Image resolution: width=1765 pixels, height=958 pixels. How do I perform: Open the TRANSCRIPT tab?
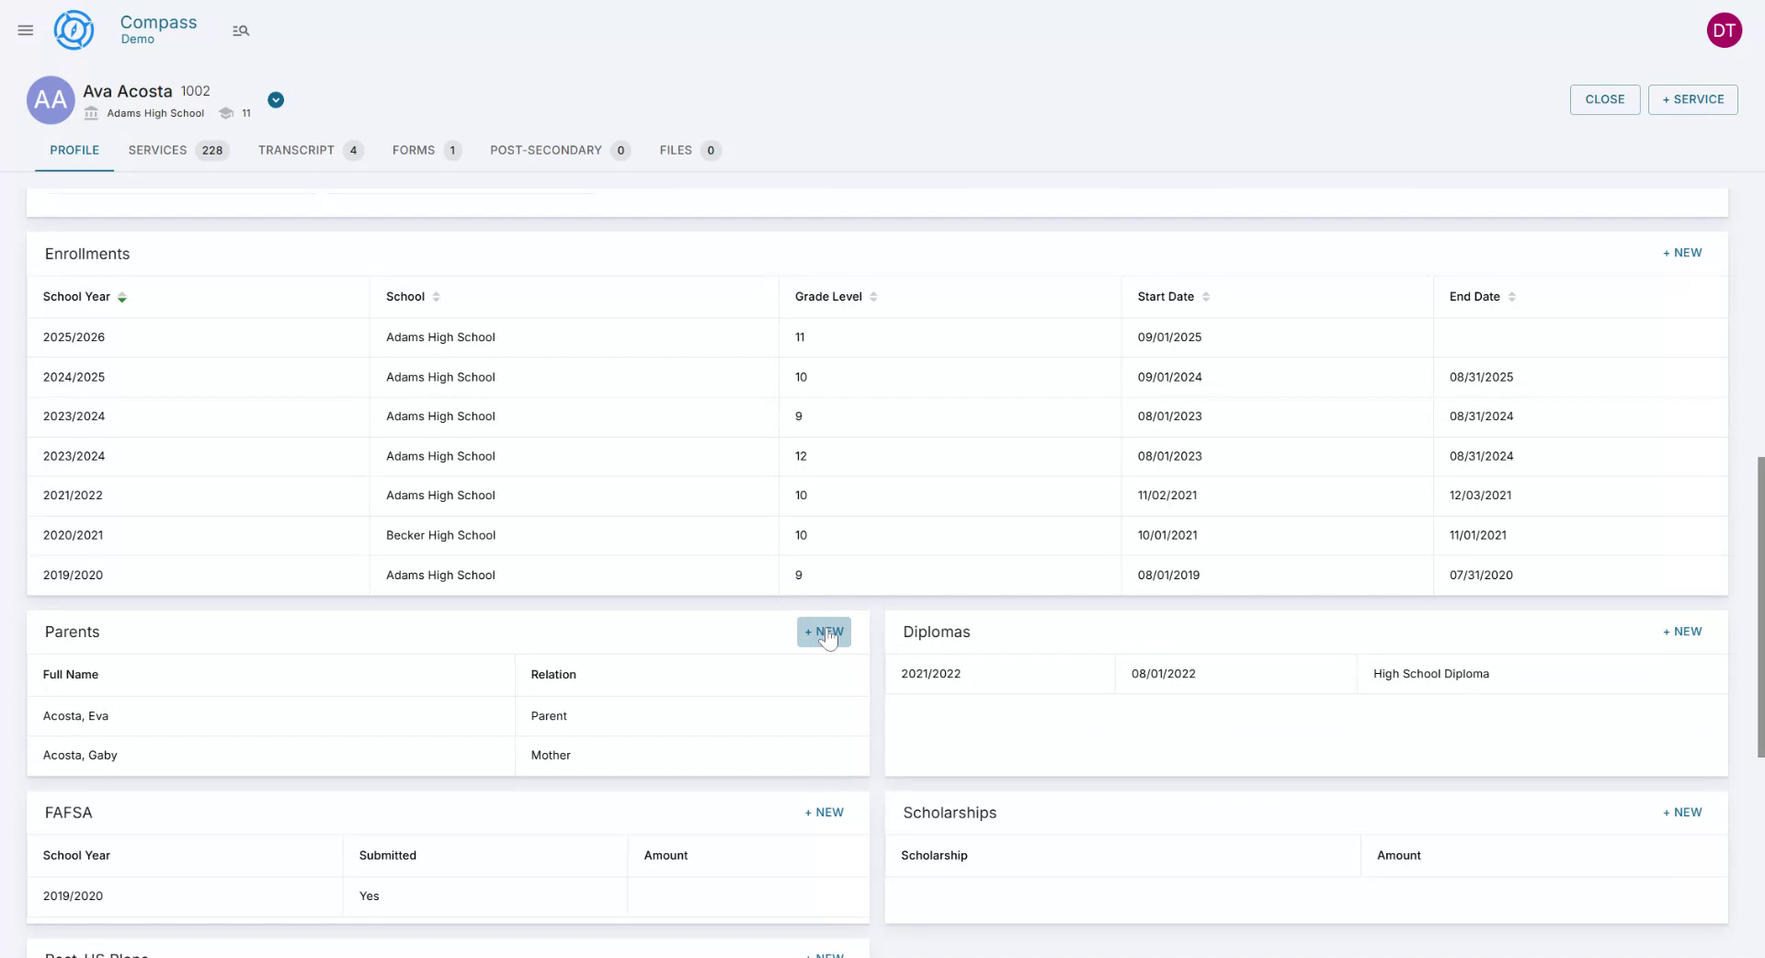295,150
